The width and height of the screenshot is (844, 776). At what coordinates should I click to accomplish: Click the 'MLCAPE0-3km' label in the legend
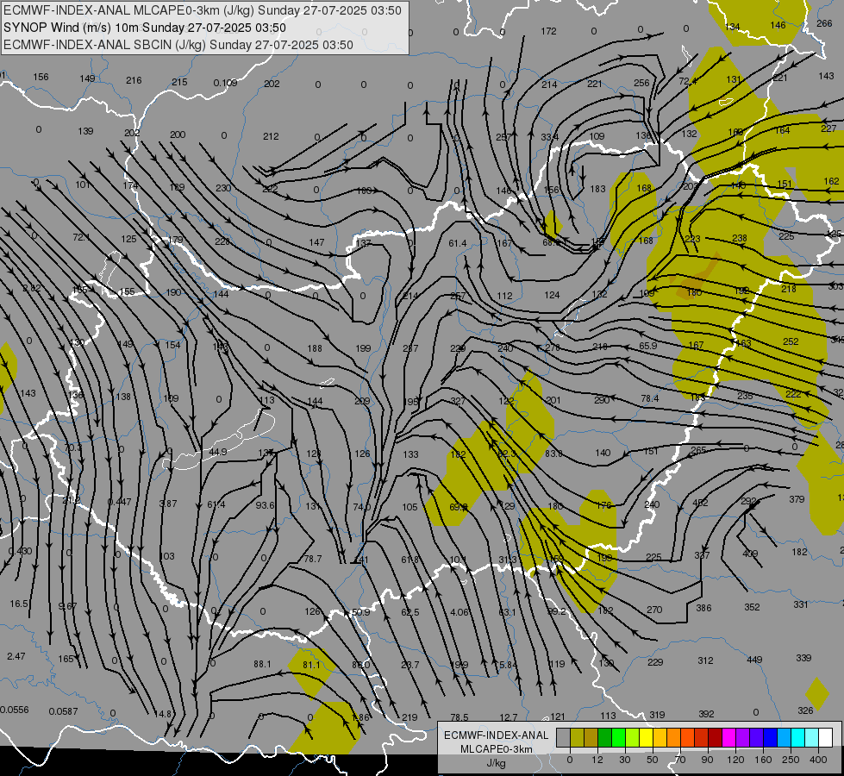pos(496,749)
